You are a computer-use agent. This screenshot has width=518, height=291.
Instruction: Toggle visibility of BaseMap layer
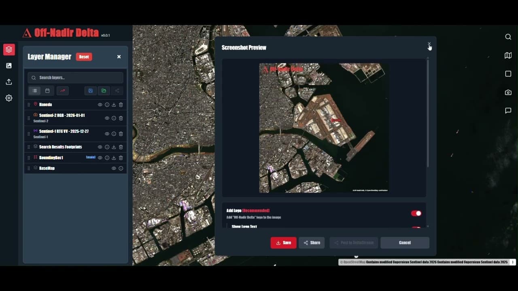[x=114, y=168]
